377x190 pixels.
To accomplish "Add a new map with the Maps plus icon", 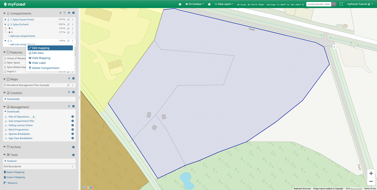I will click(69, 79).
